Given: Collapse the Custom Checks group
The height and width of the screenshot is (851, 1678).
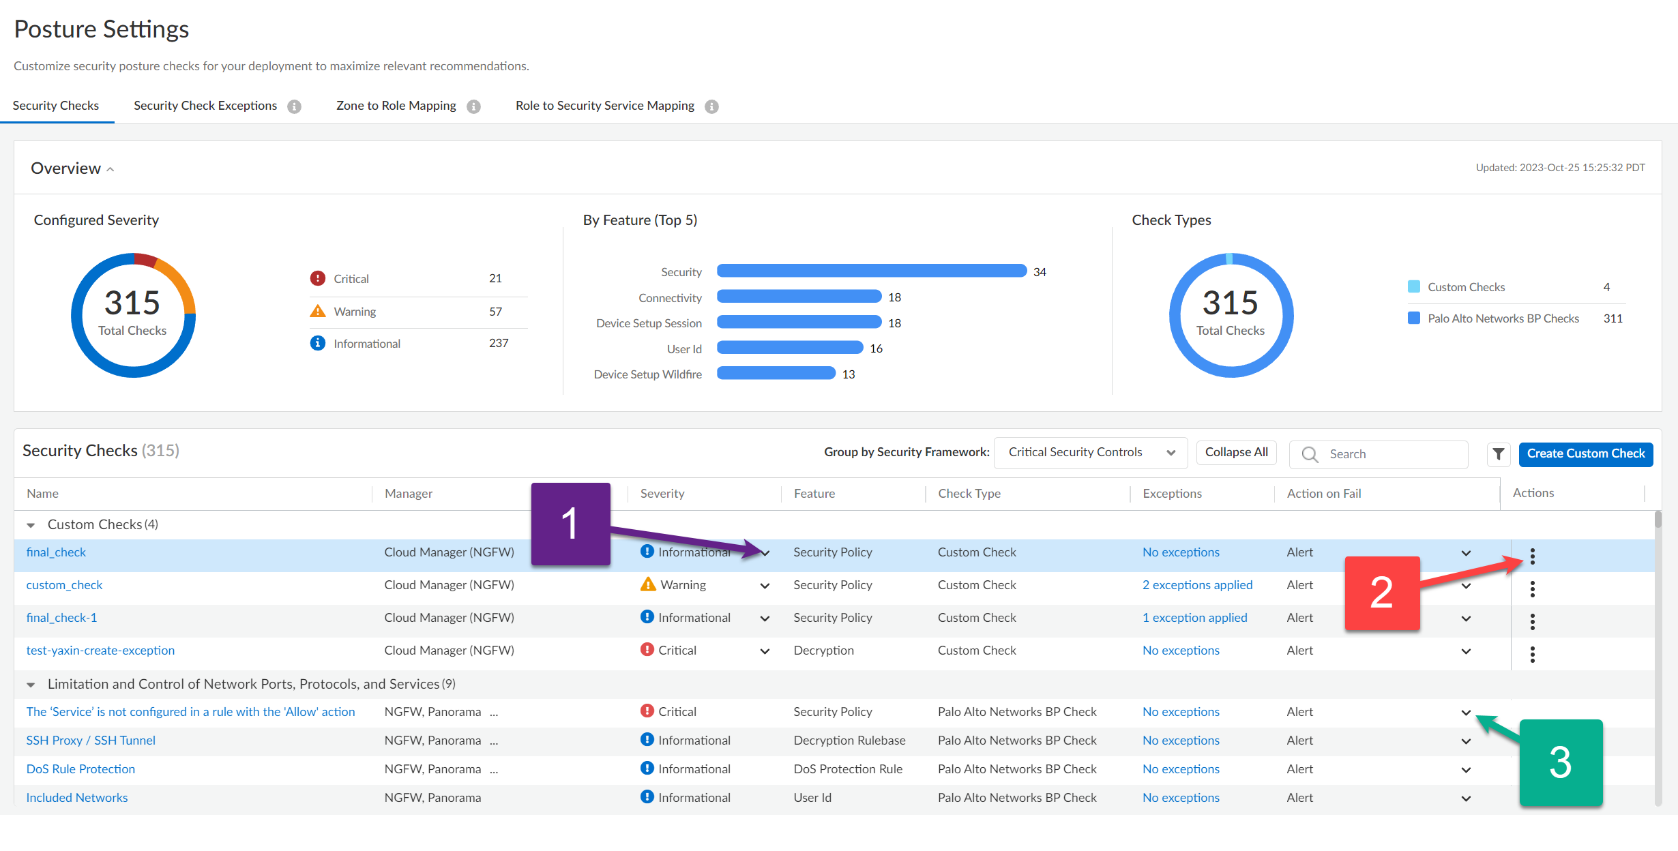Looking at the screenshot, I should click(31, 525).
